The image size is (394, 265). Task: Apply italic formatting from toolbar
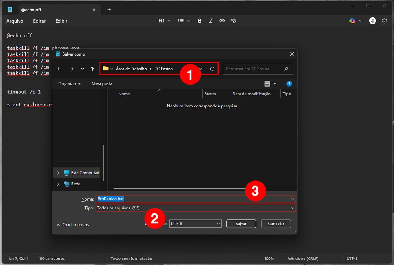click(211, 21)
